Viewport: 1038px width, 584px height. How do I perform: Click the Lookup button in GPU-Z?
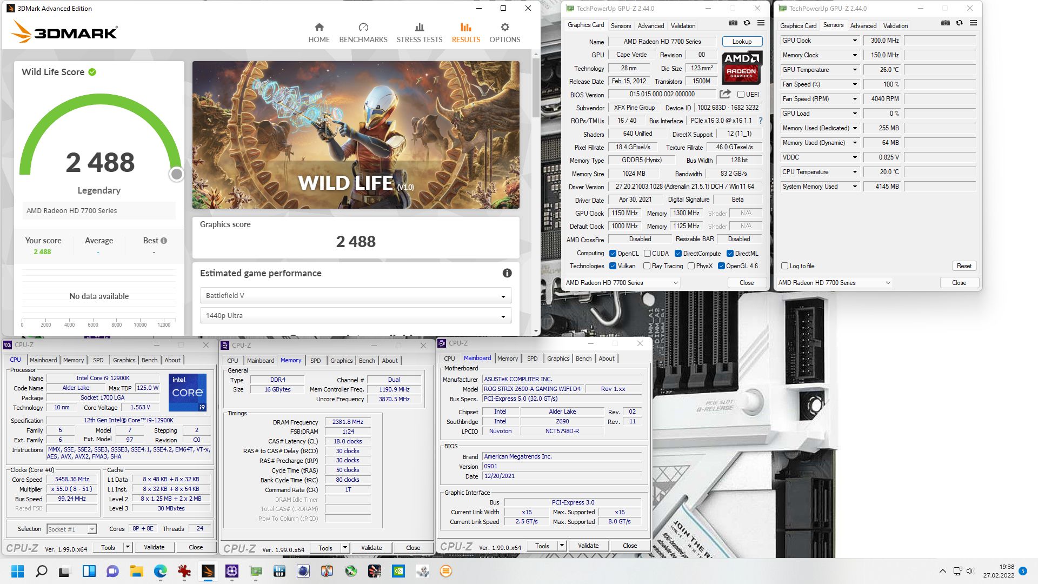(x=742, y=42)
